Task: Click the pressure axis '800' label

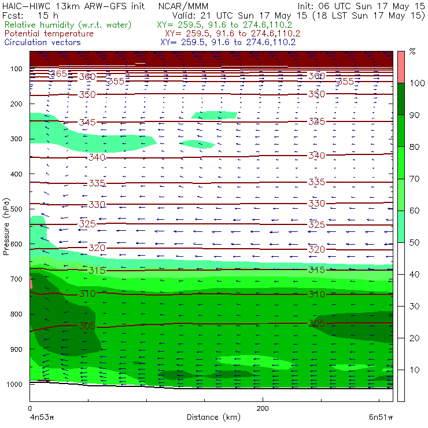Action: [x=16, y=314]
